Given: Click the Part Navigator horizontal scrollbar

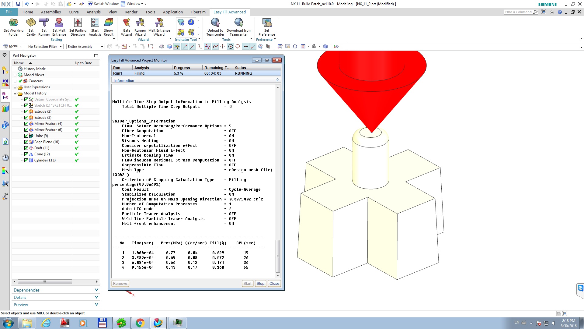Looking at the screenshot, I should tap(45, 281).
